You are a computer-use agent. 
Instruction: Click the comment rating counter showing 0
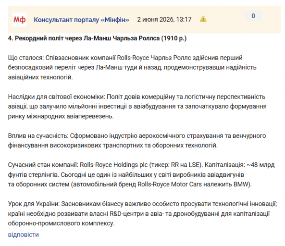pyautogui.click(x=253, y=16)
